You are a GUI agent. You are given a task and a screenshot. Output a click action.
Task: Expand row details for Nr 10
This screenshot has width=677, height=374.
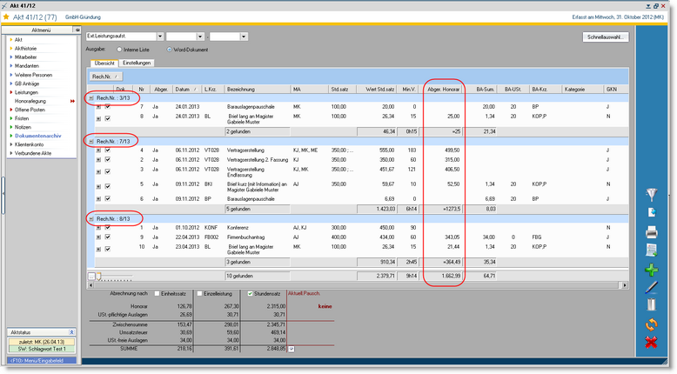click(98, 249)
